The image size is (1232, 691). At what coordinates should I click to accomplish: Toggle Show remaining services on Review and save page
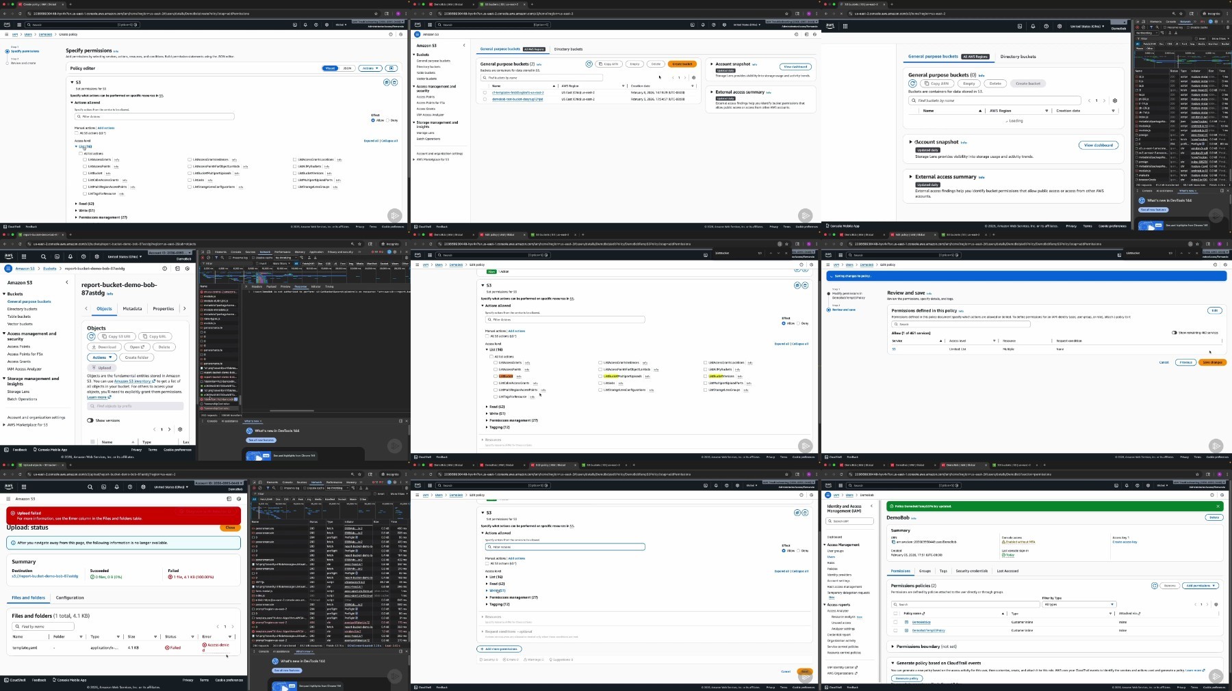click(1174, 333)
